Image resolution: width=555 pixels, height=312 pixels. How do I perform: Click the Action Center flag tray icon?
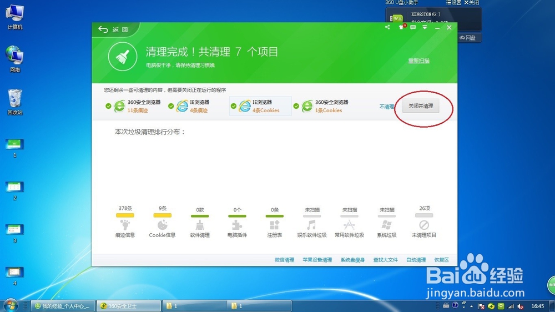coord(481,306)
